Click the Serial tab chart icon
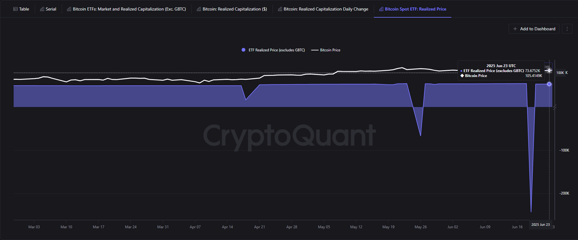Viewport: 578px width, 240px height. 42,9
